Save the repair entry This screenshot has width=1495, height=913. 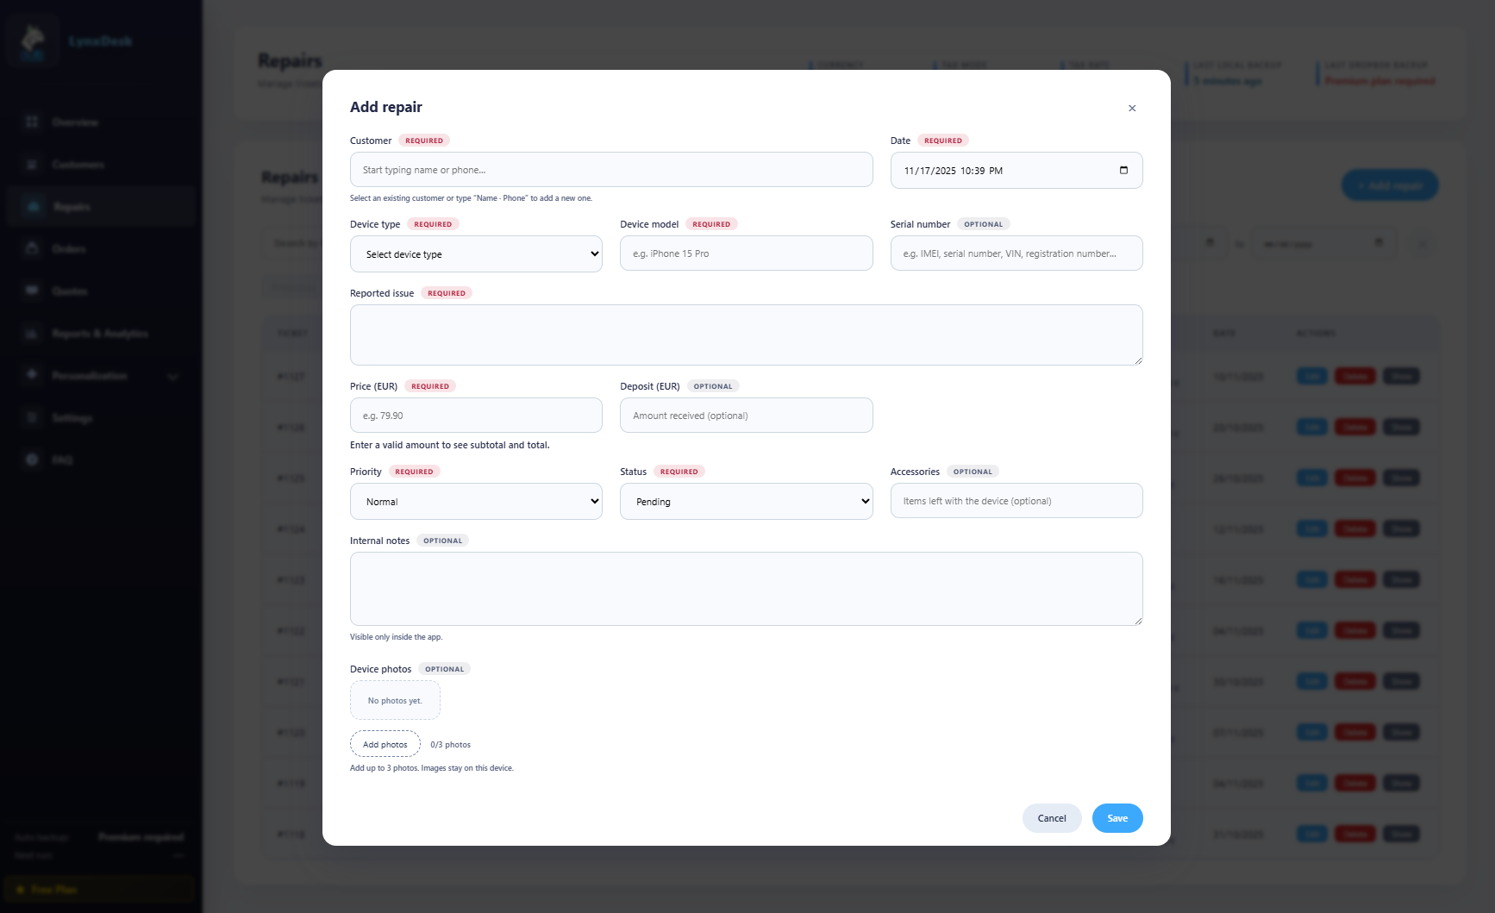pos(1117,818)
